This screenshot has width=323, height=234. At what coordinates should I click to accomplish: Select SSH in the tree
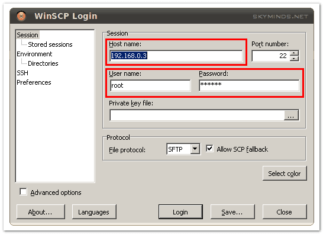tap(22, 73)
